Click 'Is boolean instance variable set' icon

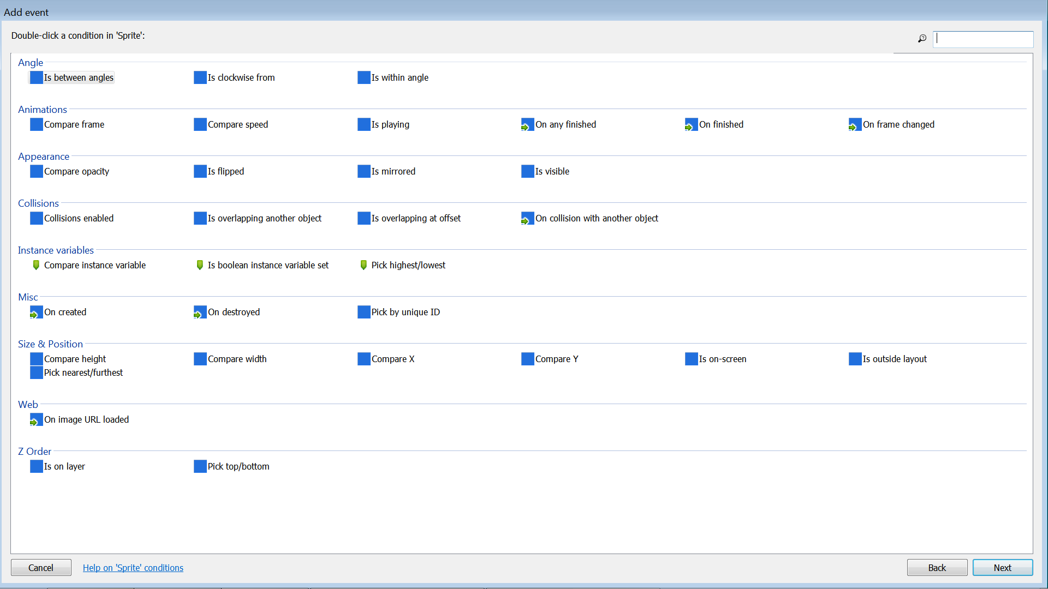(x=200, y=265)
